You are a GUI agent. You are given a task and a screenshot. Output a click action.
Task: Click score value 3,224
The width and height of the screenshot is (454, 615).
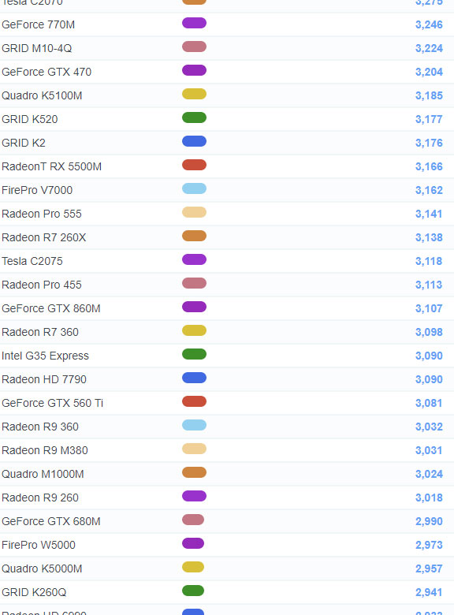click(x=429, y=48)
